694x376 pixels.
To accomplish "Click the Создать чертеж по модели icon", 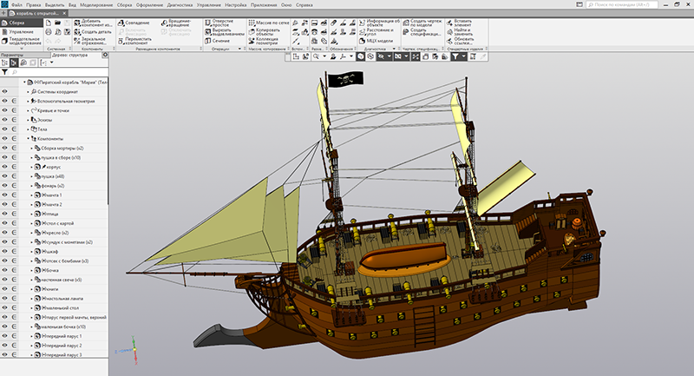I will click(x=405, y=23).
